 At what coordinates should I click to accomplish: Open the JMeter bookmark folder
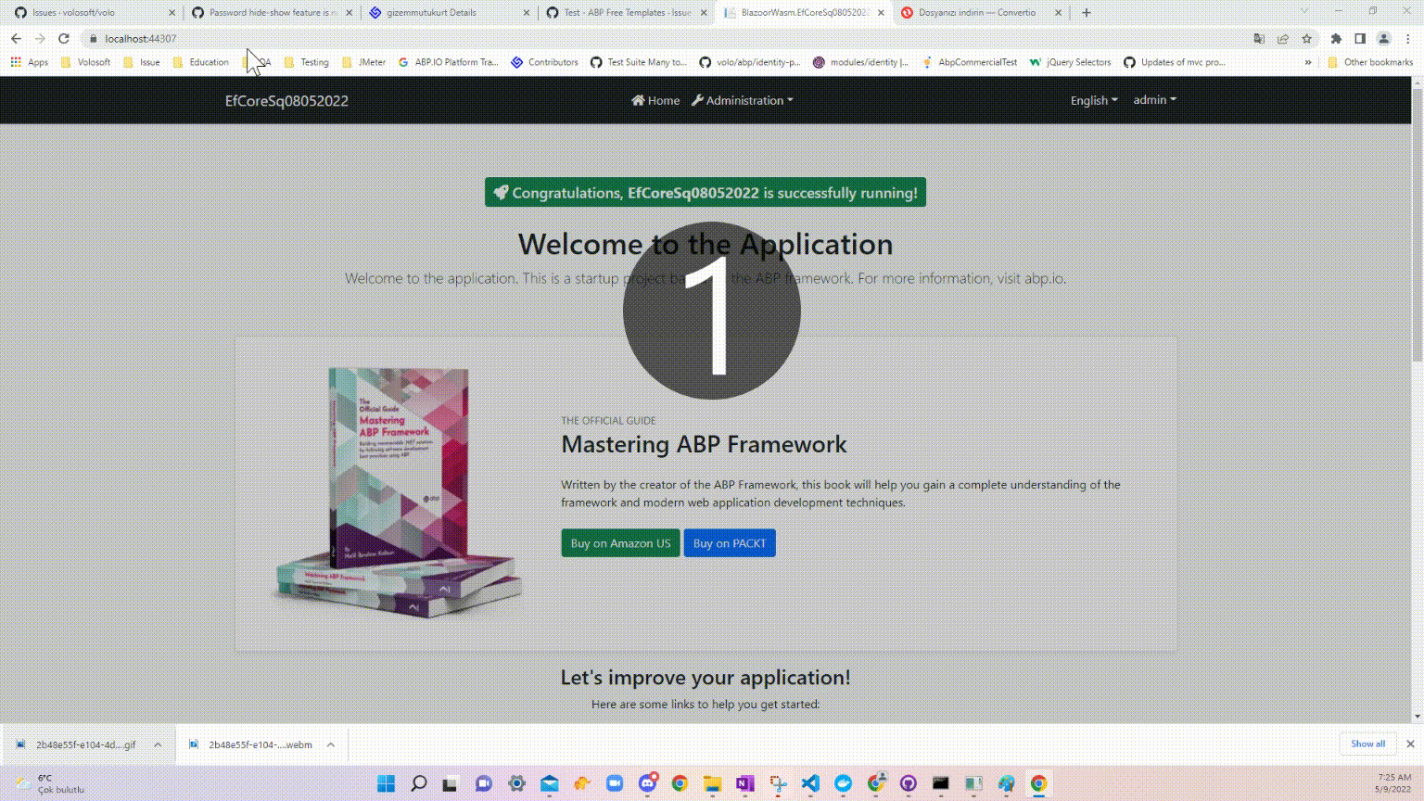[x=363, y=62]
